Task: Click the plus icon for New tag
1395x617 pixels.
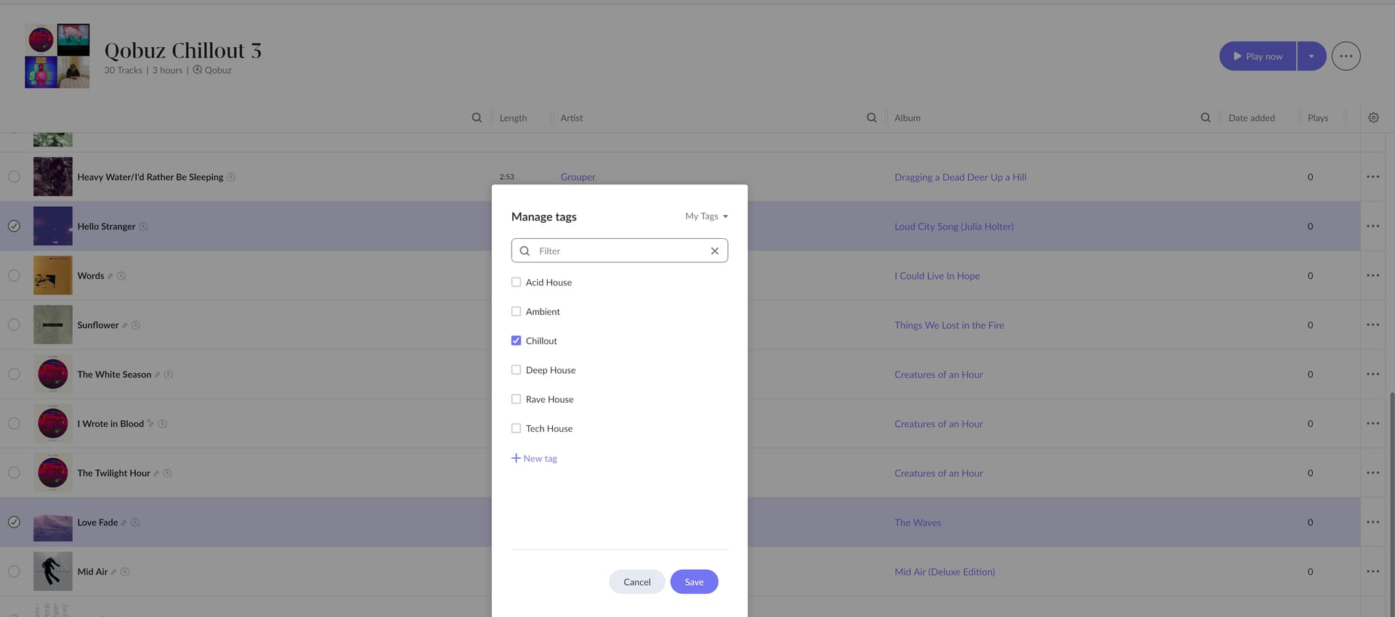Action: click(x=516, y=459)
